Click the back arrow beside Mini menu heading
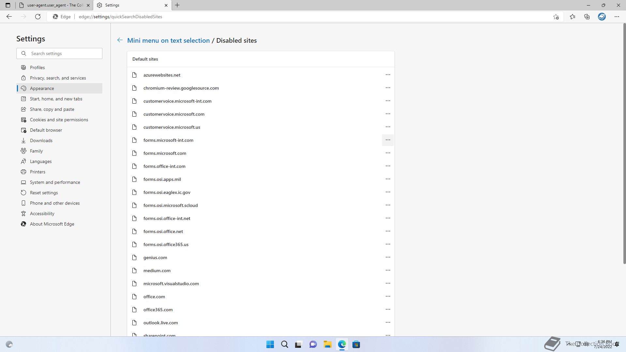 (x=120, y=40)
